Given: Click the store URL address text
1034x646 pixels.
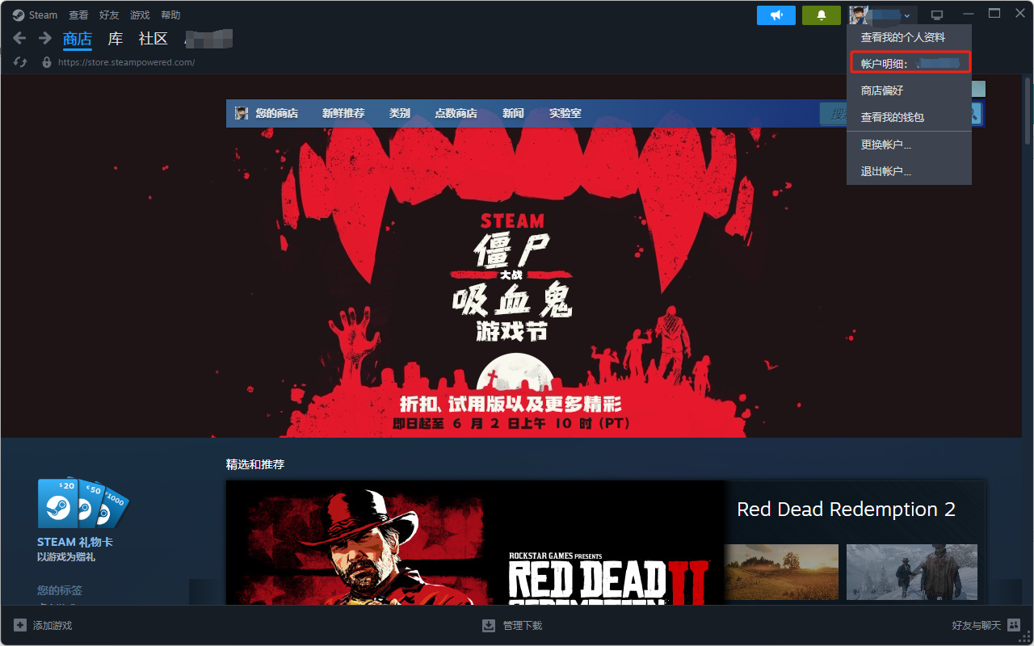Looking at the screenshot, I should [x=126, y=62].
